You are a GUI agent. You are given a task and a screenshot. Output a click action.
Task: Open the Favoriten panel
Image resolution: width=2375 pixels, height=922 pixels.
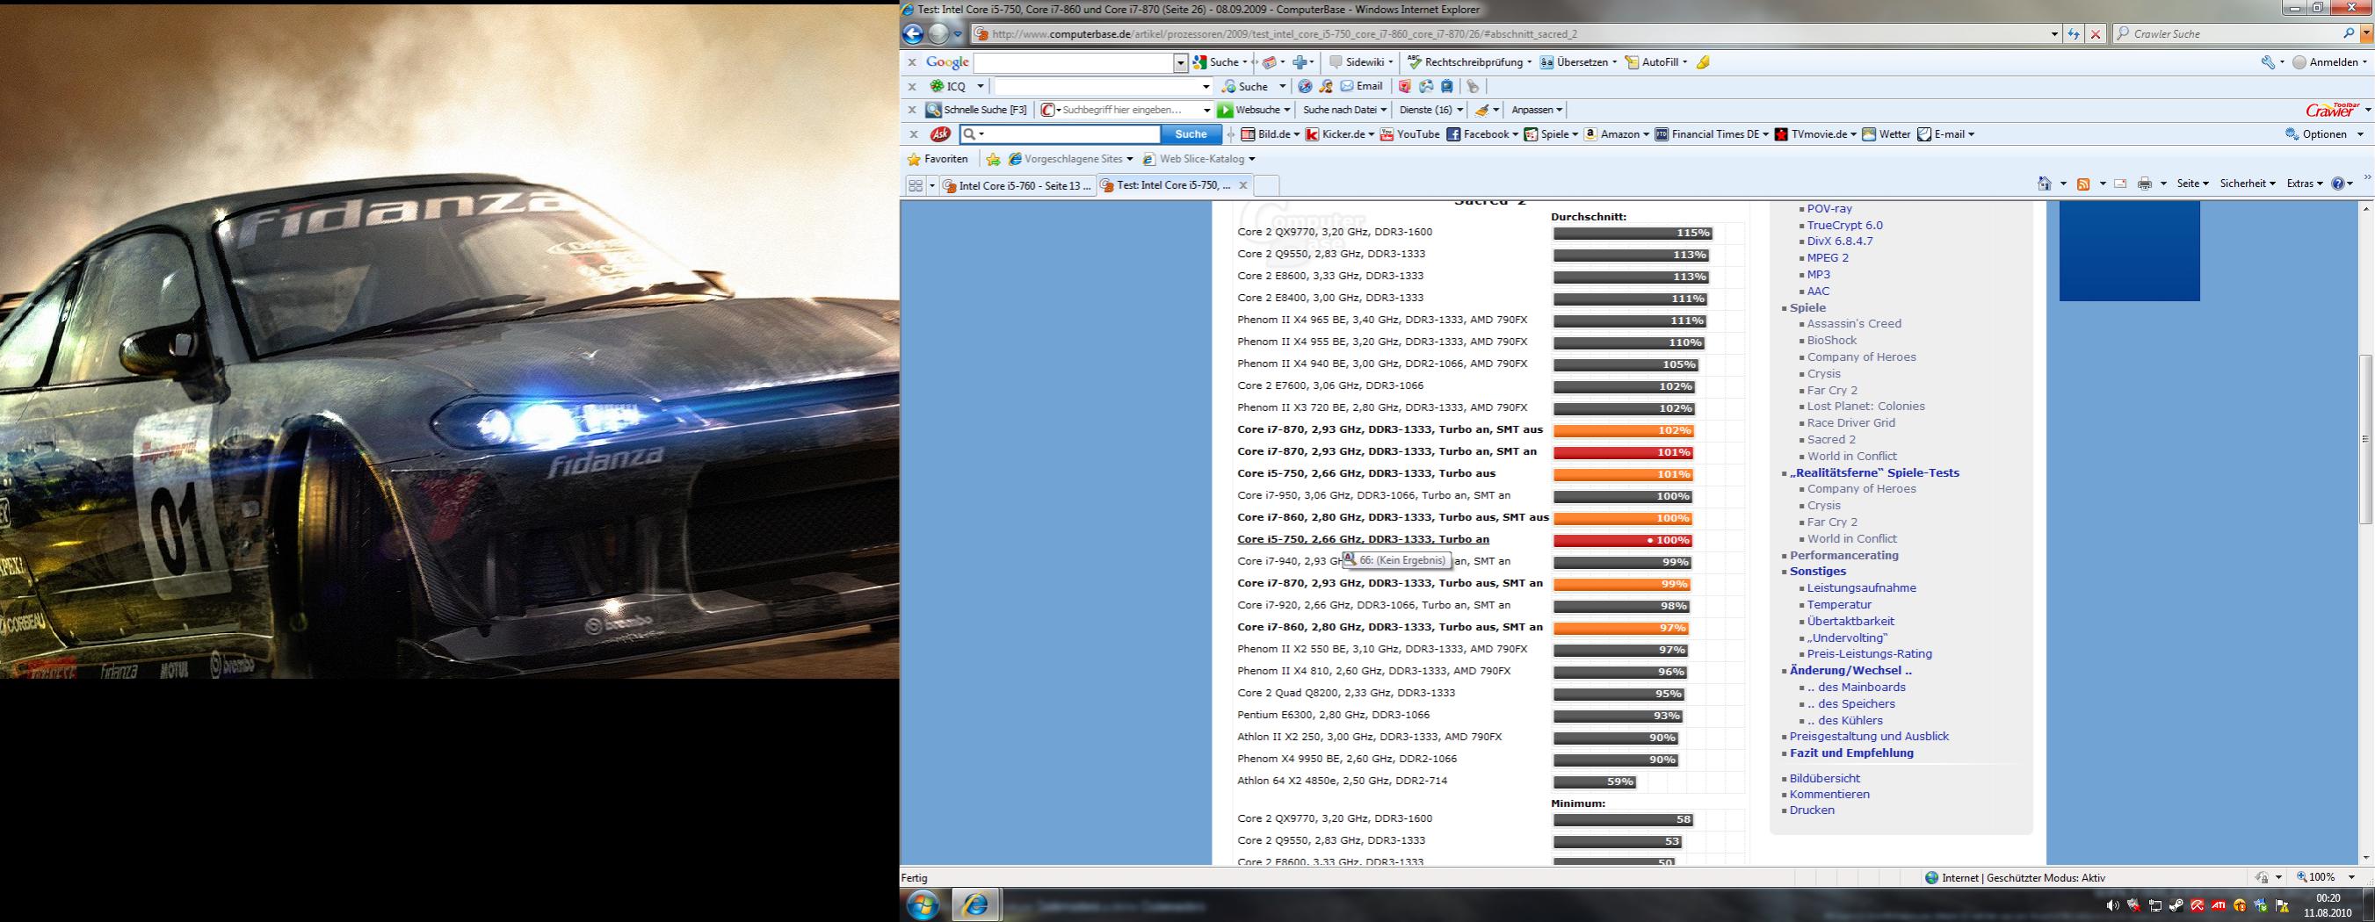(x=938, y=159)
